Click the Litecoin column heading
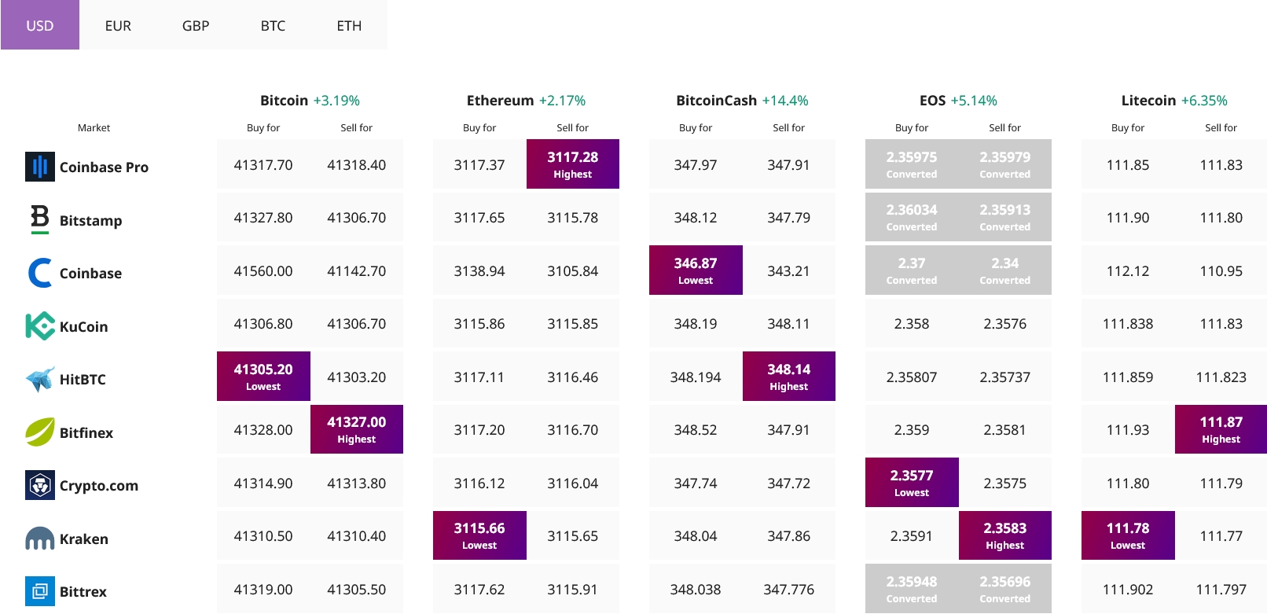The width and height of the screenshot is (1267, 614). (x=1148, y=100)
